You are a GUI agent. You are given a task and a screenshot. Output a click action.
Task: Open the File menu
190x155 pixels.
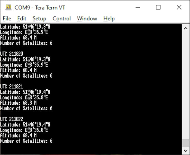point(7,19)
